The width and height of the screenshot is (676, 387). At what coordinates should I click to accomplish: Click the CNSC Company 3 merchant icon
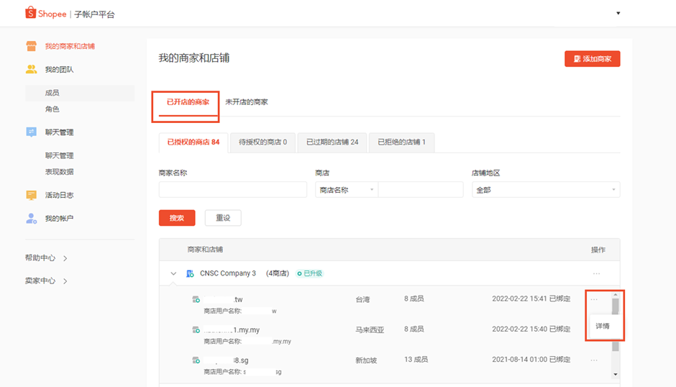[190, 273]
